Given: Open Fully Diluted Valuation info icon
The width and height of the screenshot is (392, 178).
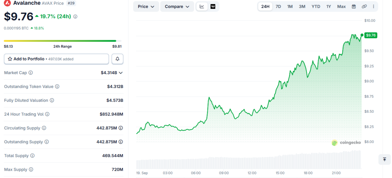Looking at the screenshot, I should tap(52, 101).
